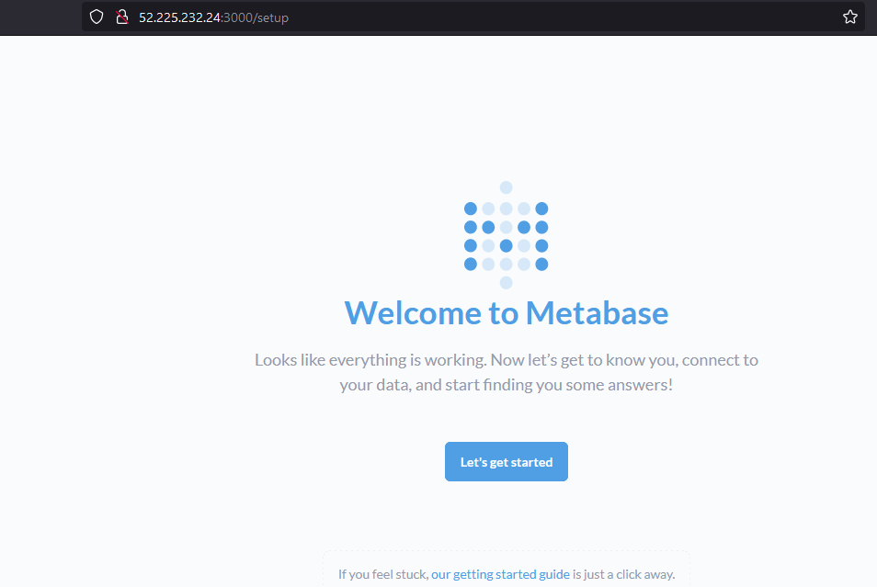
Task: Focus the browser address bar
Action: pos(552,17)
